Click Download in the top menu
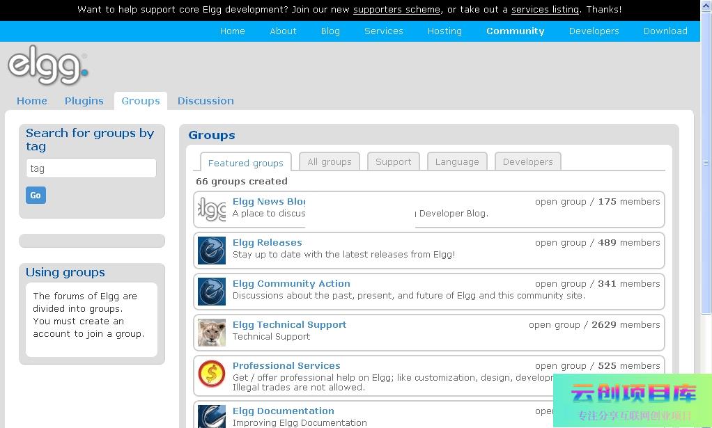Screen dimensions: 712x428 pyautogui.click(x=665, y=31)
